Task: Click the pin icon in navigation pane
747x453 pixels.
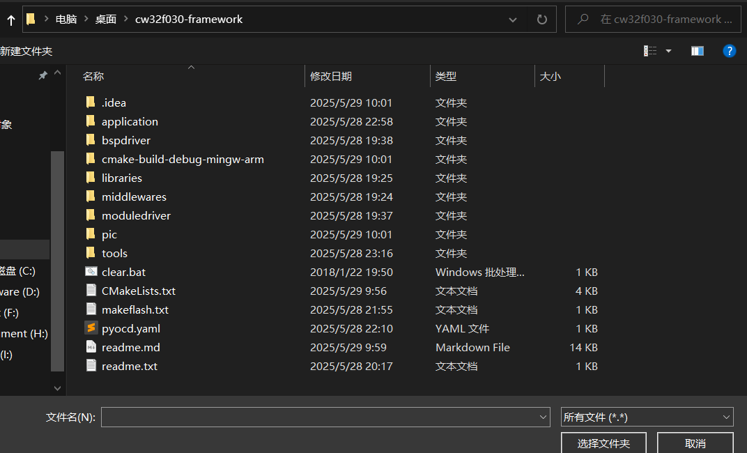Action: click(43, 75)
